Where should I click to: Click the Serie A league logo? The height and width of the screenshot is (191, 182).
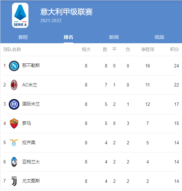point(20,15)
